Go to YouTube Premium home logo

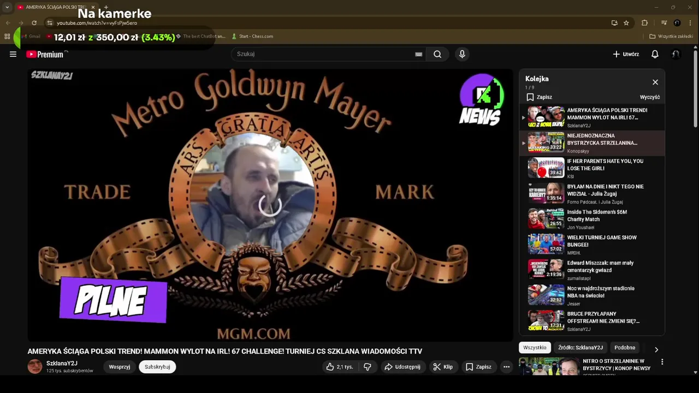[x=45, y=54]
